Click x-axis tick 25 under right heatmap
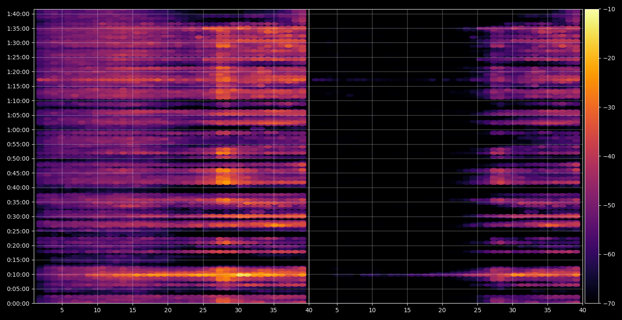Viewport: 622px width, 320px height. (x=477, y=310)
